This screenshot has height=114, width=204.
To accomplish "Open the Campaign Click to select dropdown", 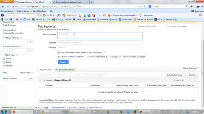I will [x=152, y=27].
